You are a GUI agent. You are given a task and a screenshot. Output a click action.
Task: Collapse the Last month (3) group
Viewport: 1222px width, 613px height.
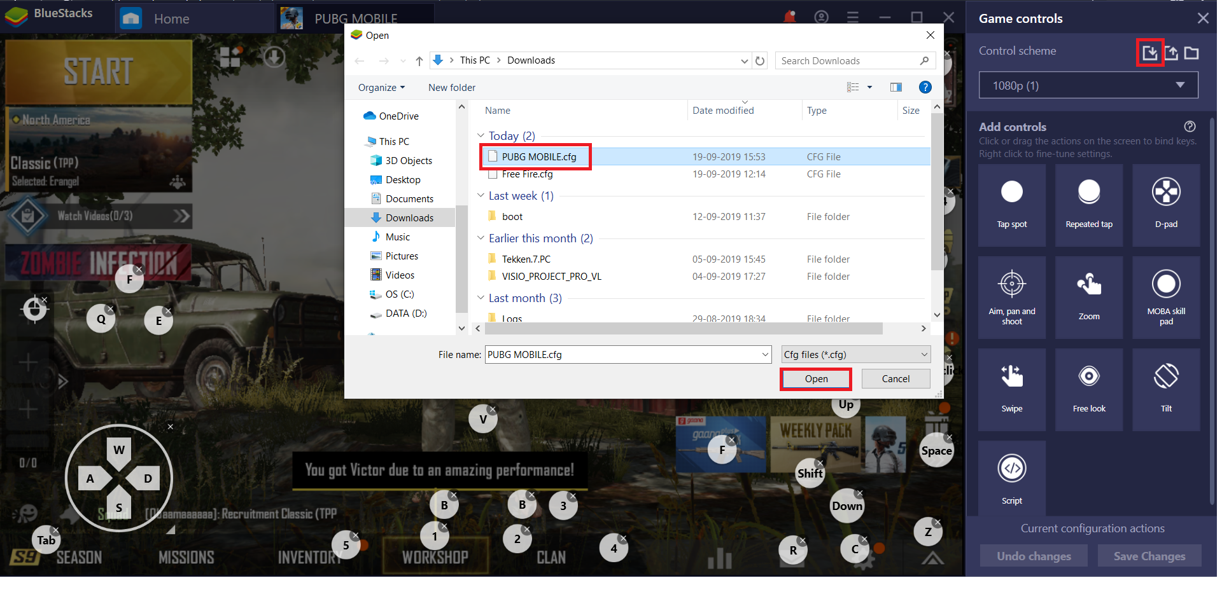point(481,298)
